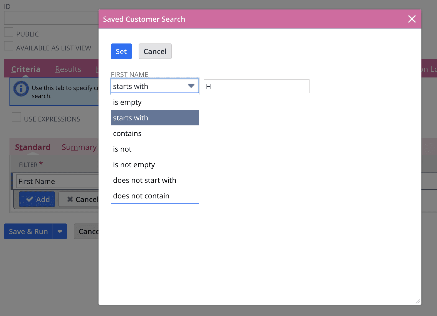Select the Standard tab
This screenshot has width=437, height=316.
(x=33, y=147)
